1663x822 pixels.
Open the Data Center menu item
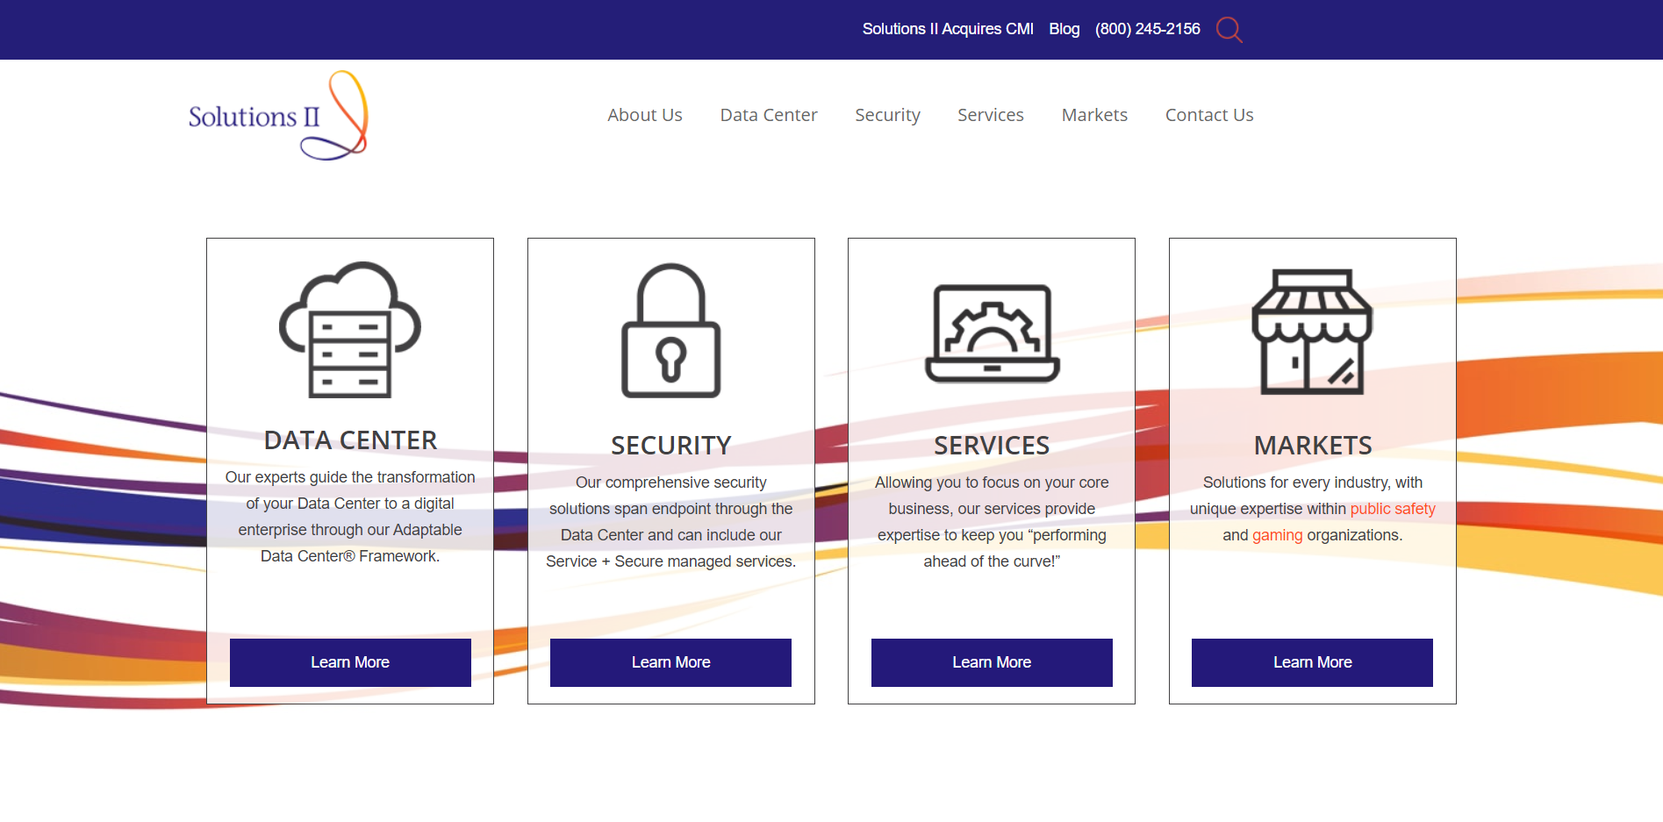[x=769, y=115]
